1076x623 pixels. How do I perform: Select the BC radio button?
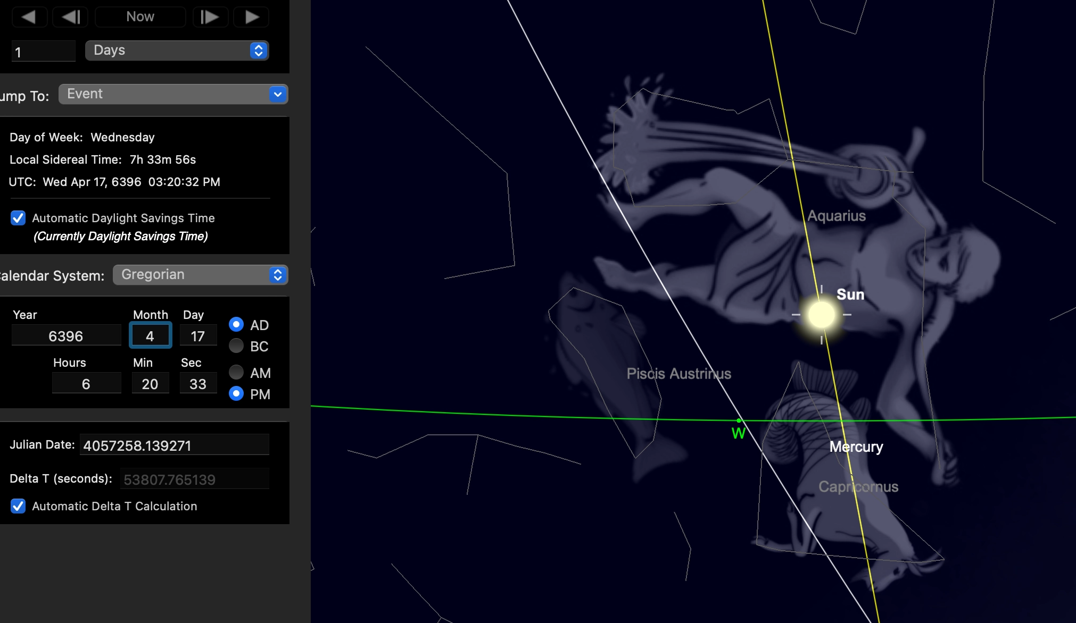coord(236,346)
